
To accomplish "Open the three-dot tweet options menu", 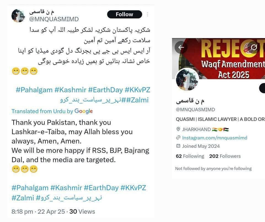I will (x=148, y=14).
